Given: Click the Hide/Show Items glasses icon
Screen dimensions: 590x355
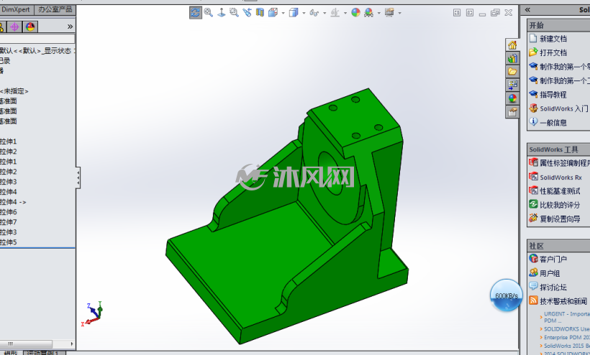Looking at the screenshot, I should pos(314,13).
